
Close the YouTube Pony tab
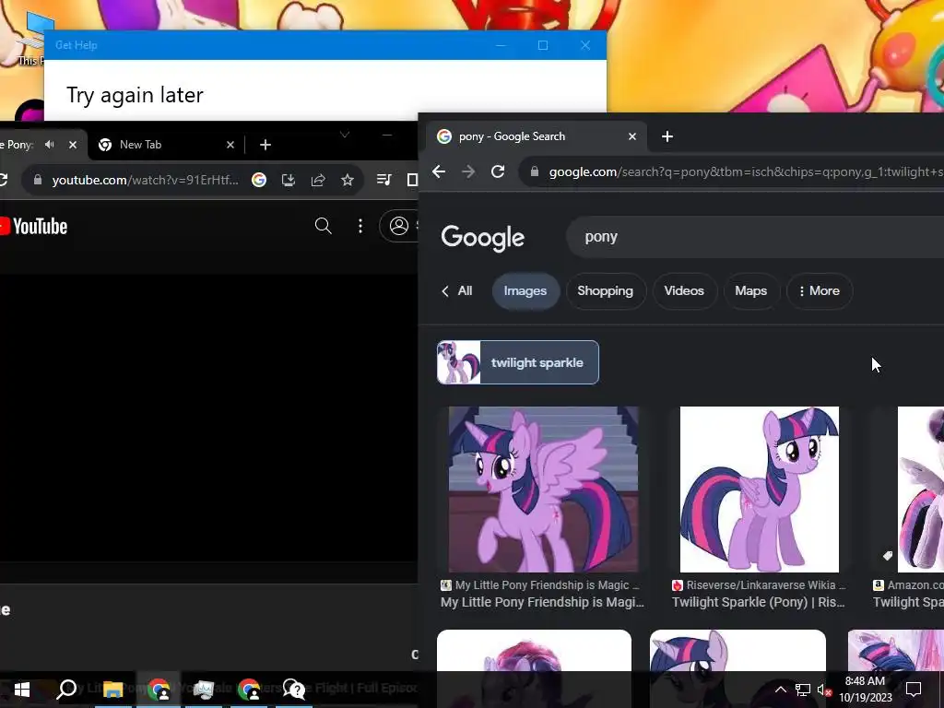pos(73,145)
